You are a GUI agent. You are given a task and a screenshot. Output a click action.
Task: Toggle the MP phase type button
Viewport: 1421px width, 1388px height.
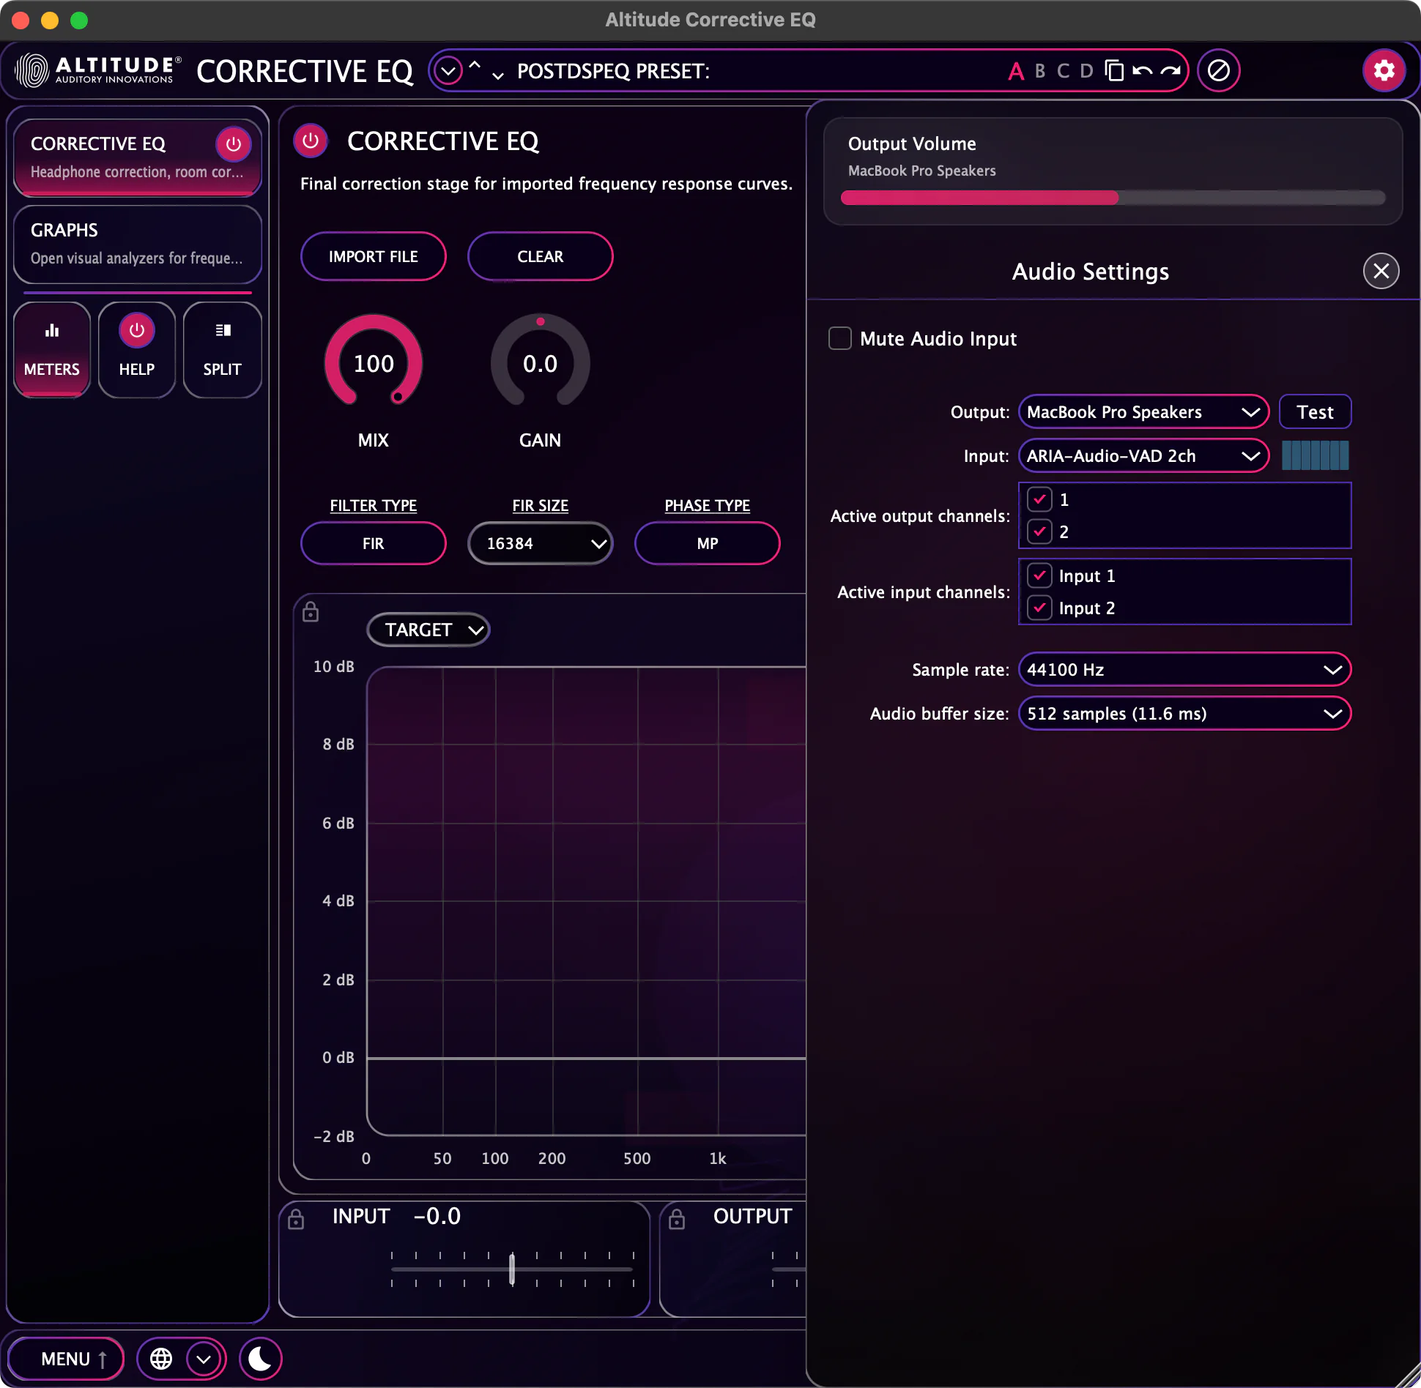pyautogui.click(x=708, y=543)
